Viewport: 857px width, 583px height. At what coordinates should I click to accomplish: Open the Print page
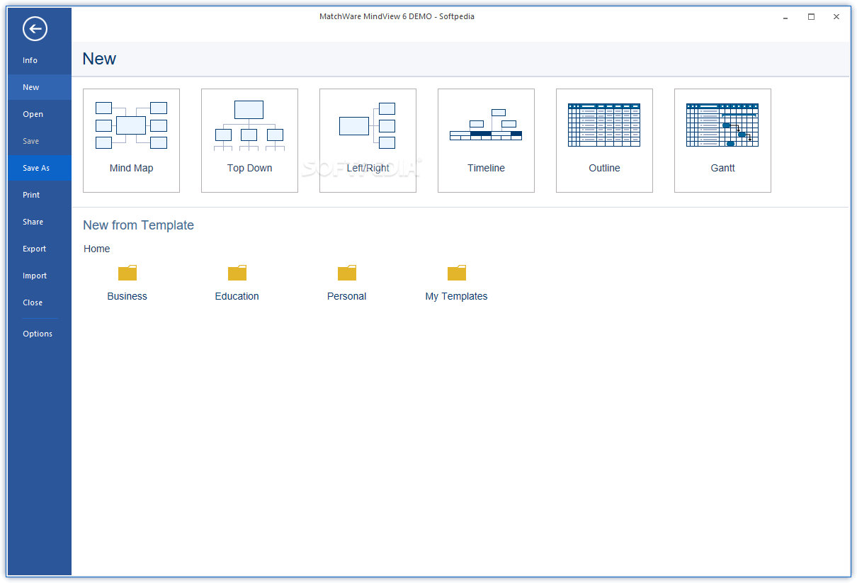click(40, 195)
